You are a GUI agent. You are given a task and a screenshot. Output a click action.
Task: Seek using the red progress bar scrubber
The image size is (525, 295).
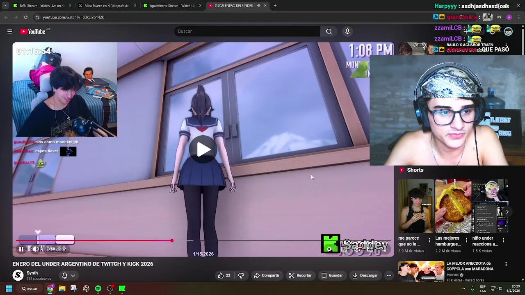[x=172, y=241]
